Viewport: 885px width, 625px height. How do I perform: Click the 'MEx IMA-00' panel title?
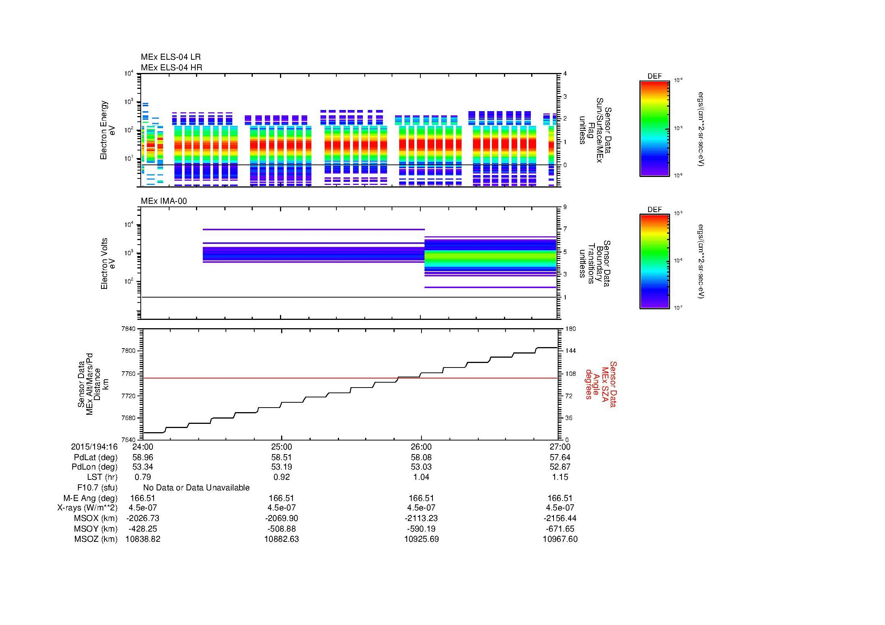[163, 201]
